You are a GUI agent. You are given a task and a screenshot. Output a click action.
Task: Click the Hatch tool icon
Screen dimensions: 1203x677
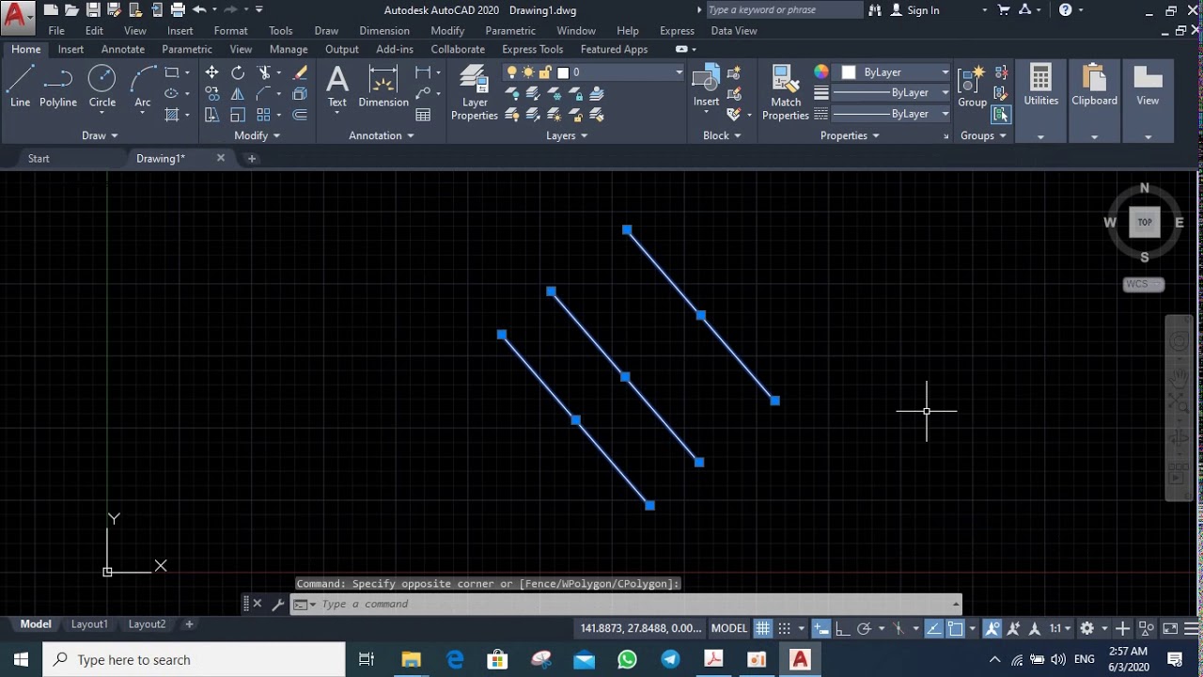click(171, 115)
